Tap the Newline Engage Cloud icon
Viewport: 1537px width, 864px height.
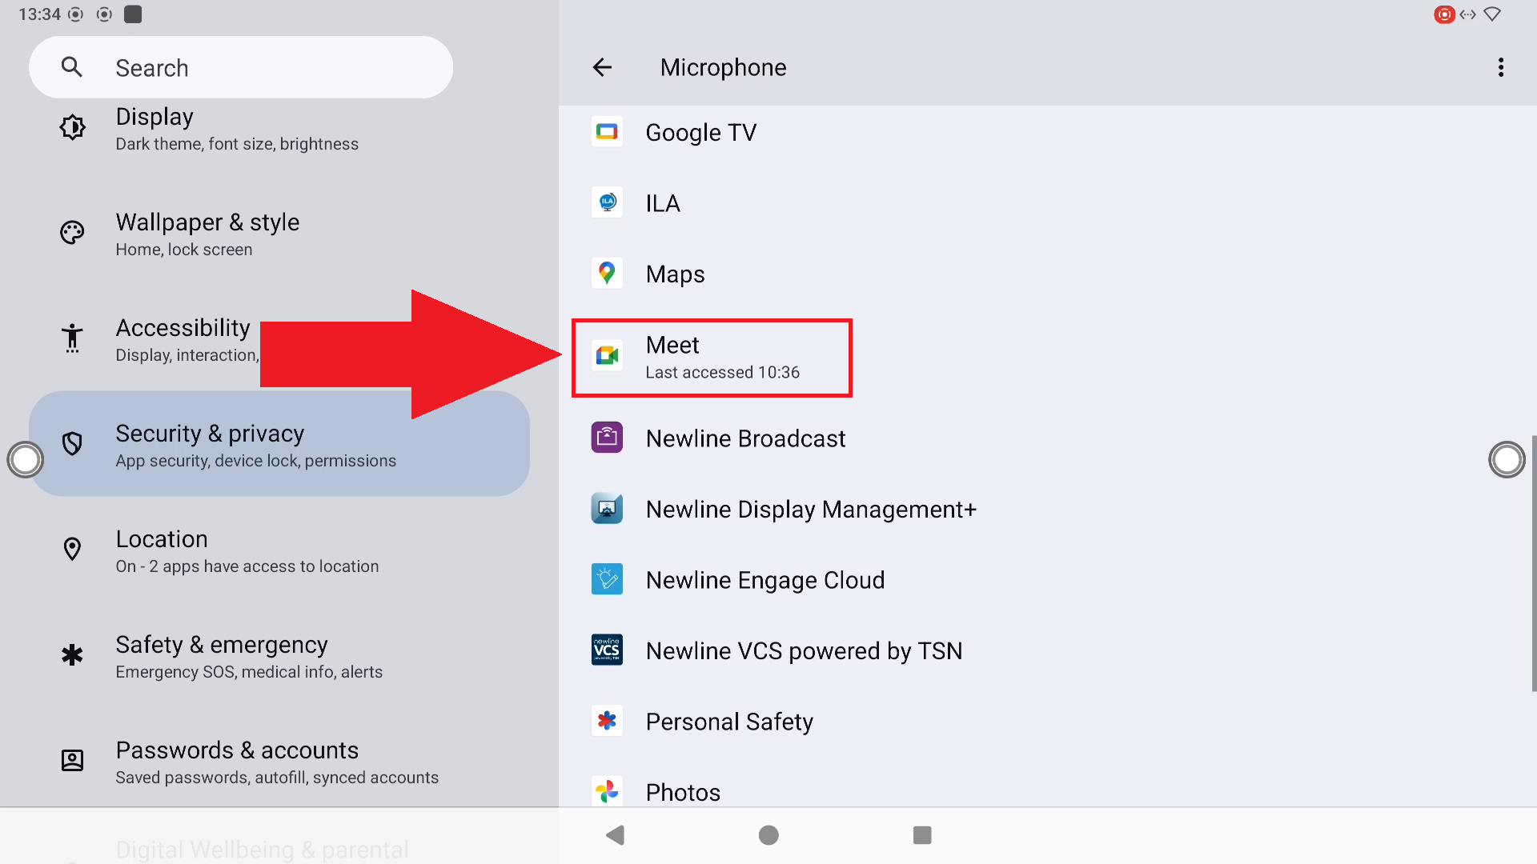point(607,579)
